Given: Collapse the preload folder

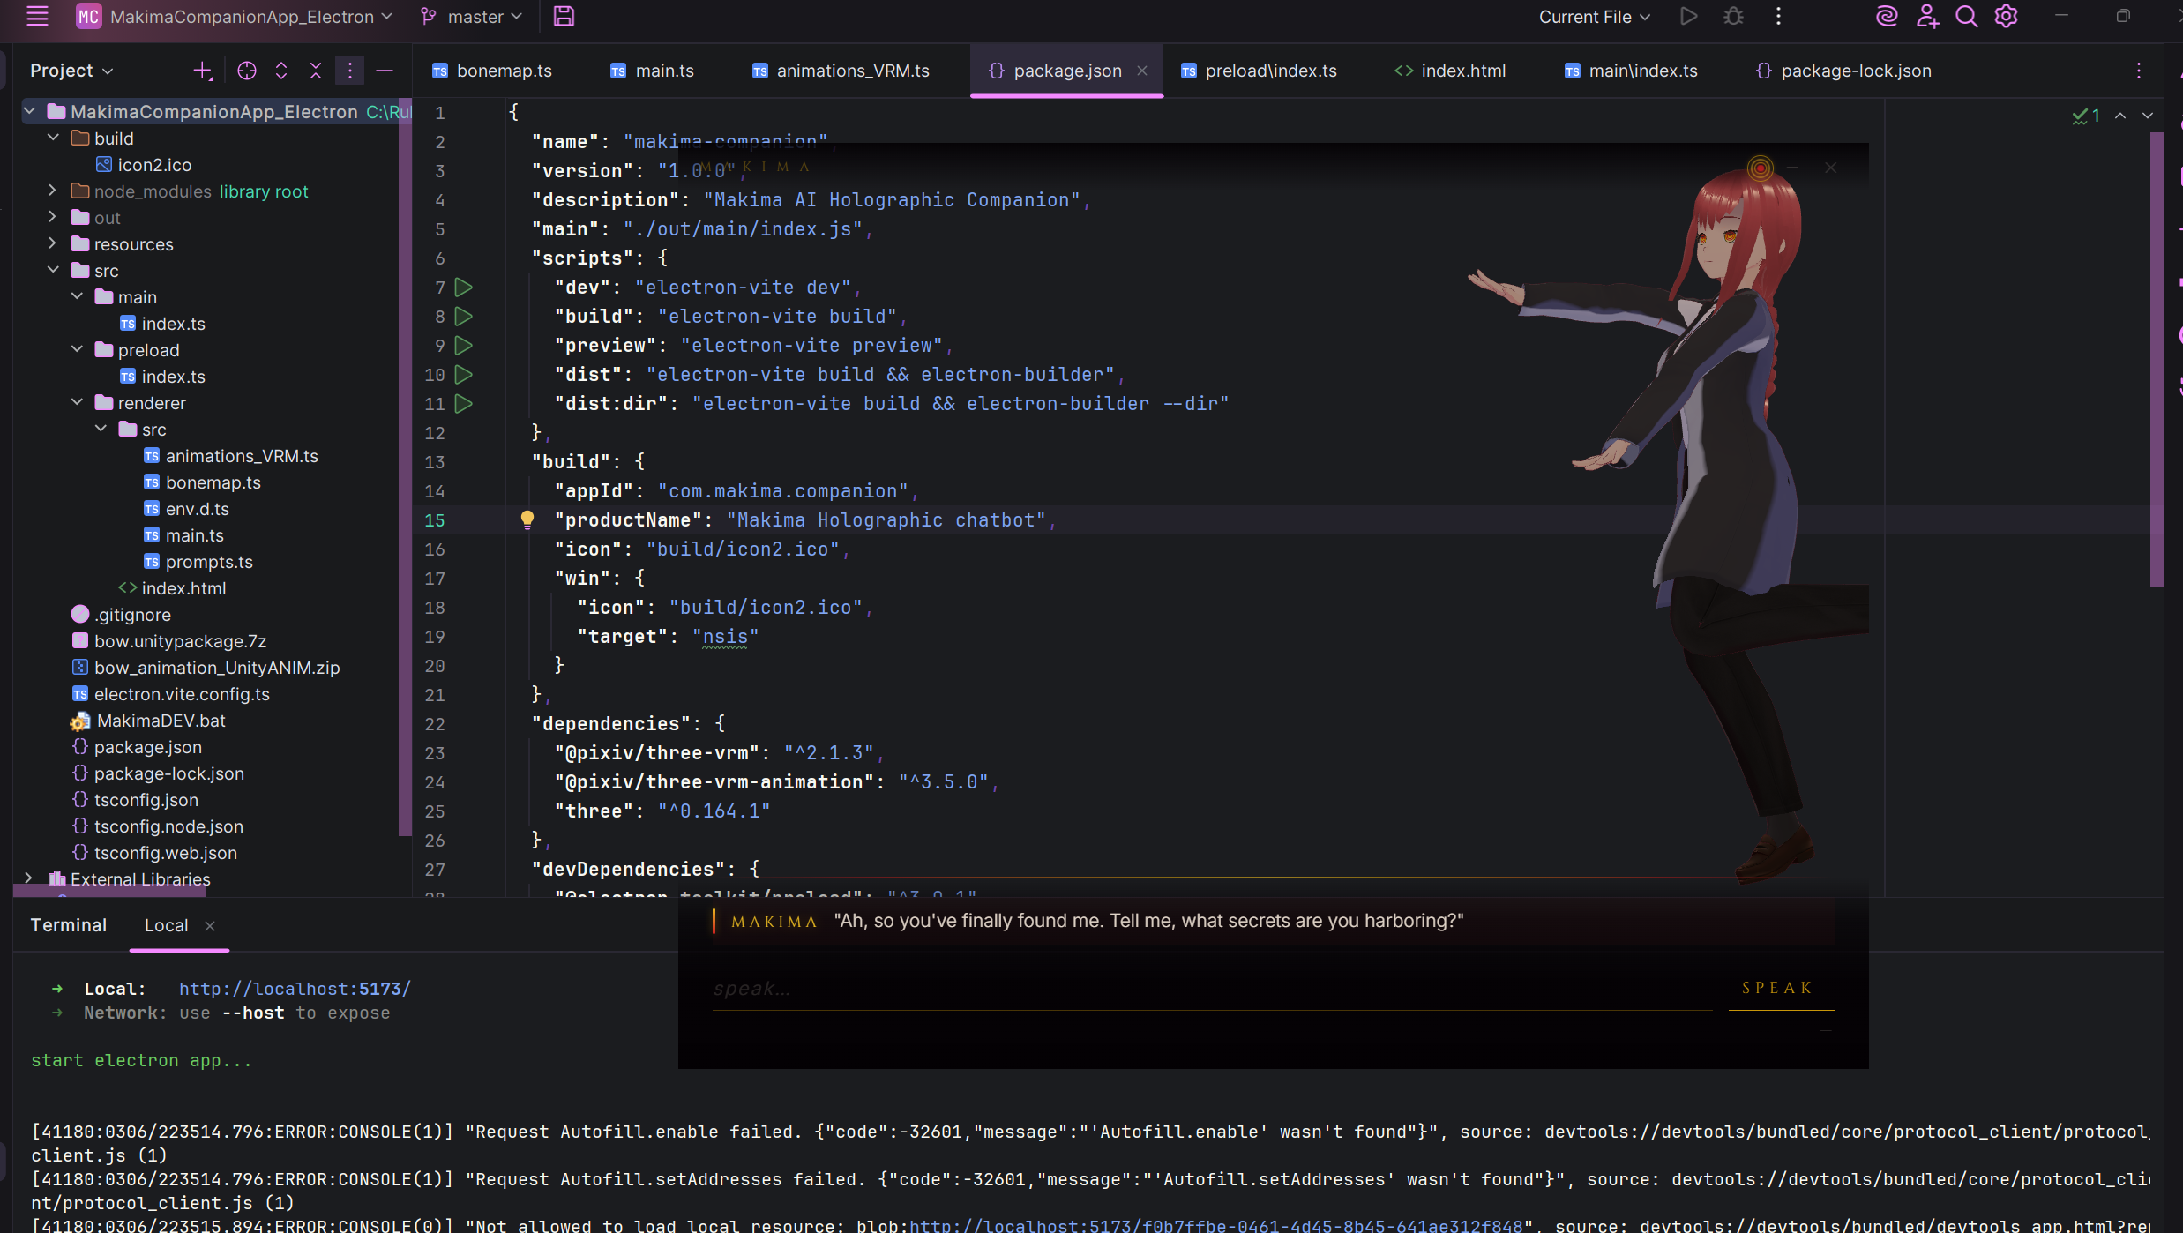Looking at the screenshot, I should click(77, 349).
